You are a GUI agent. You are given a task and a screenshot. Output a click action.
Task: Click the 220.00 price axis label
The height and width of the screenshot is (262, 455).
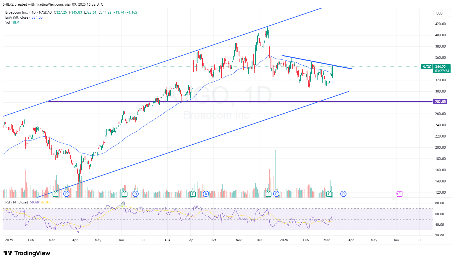[441, 136]
